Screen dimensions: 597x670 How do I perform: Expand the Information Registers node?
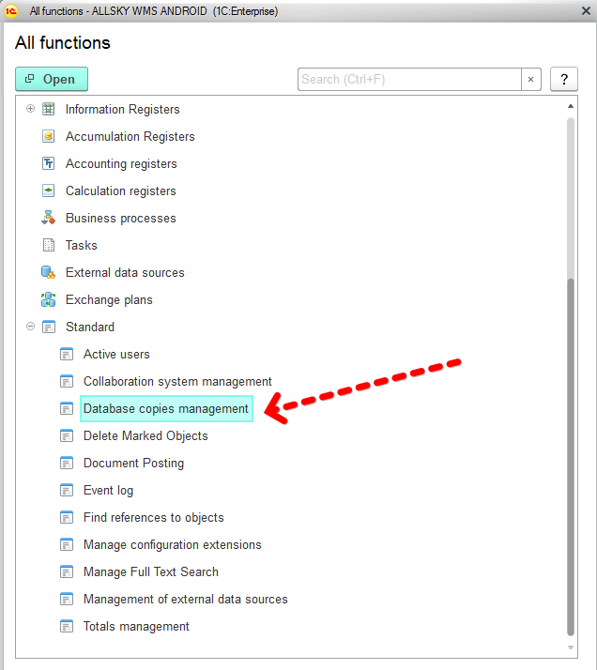[30, 109]
